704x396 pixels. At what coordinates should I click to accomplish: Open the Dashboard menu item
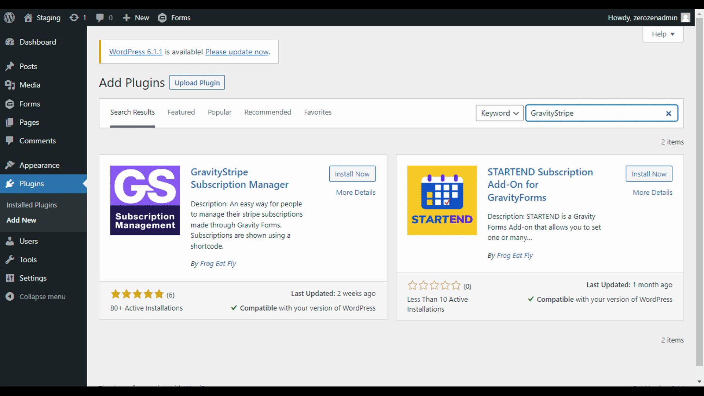tap(38, 42)
